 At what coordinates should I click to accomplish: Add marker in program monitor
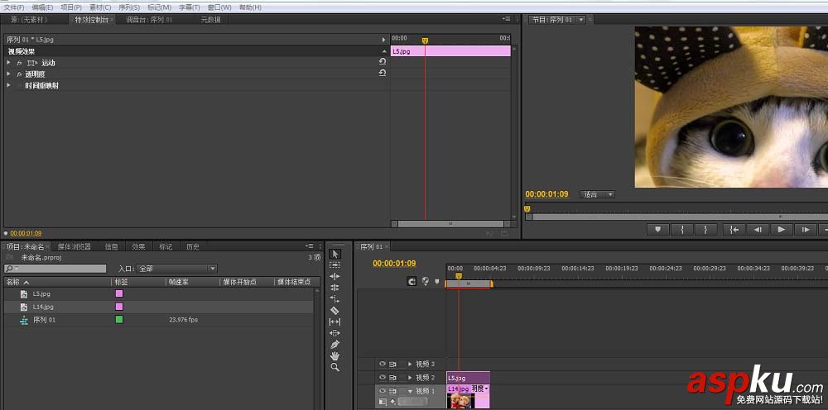coord(658,229)
